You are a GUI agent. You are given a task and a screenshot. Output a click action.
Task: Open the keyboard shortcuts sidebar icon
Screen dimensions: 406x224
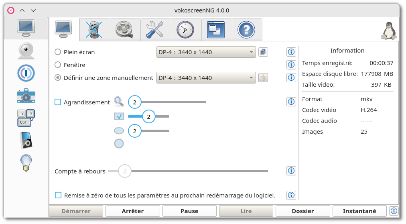coord(26,118)
